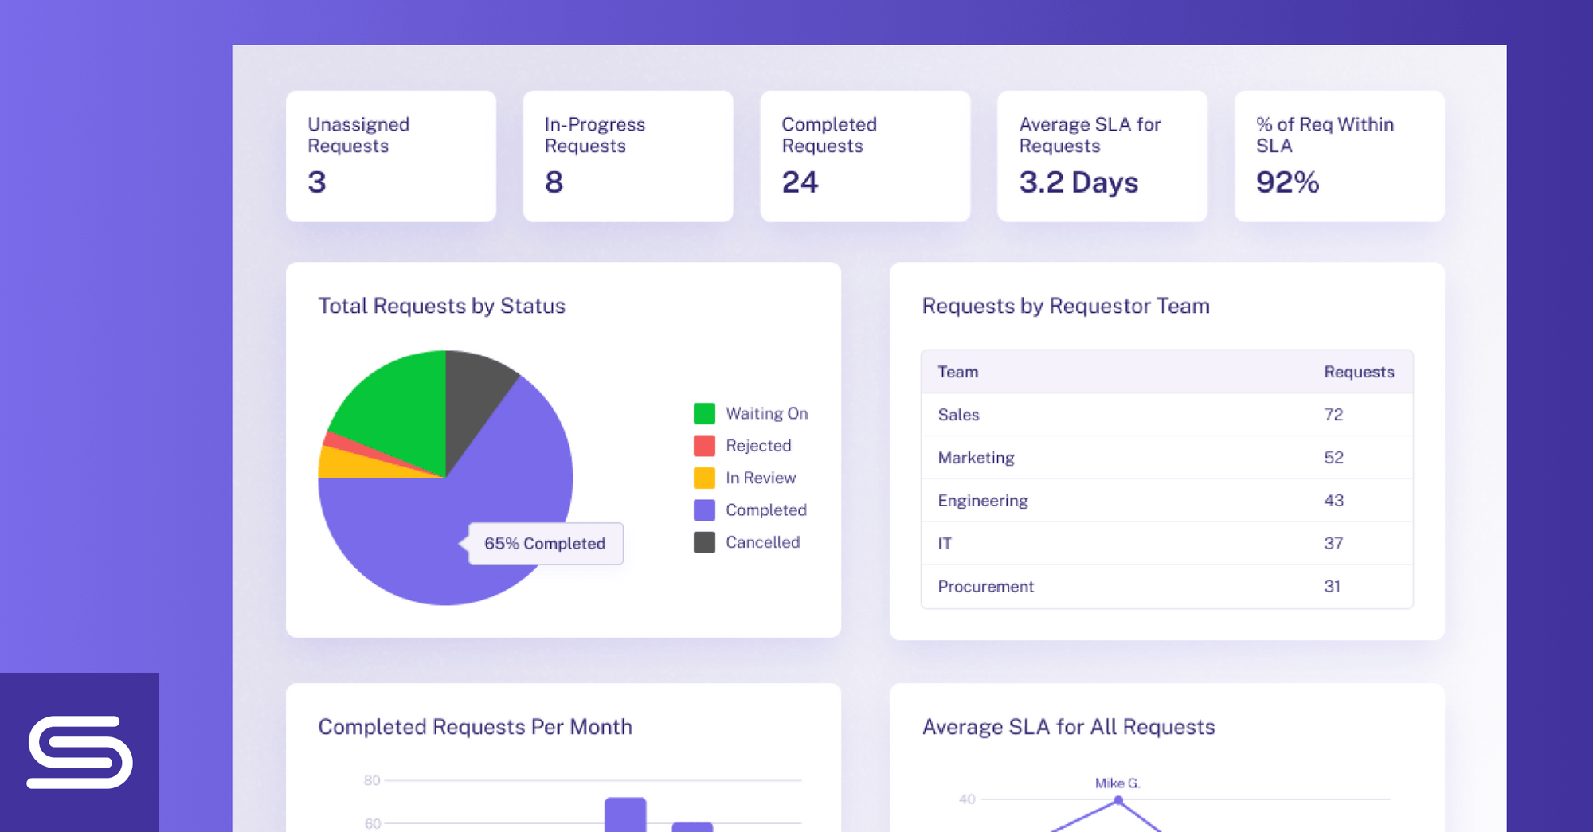The image size is (1593, 832).
Task: Select the red Rejected legend swatch
Action: 704,446
